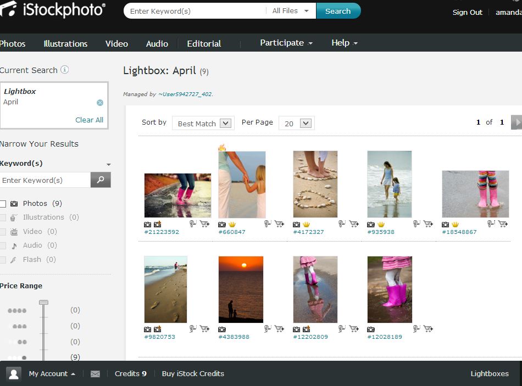Screen dimensions: 522x386
Task: Open the All Files search filter dropdown
Action: (x=291, y=11)
